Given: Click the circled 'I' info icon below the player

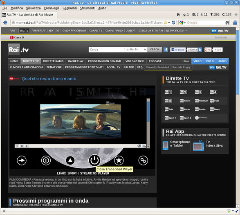Looking at the screenshot, I should 46,161.
